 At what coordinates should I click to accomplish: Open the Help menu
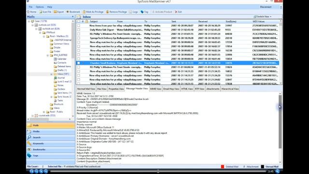[x=50, y=7]
